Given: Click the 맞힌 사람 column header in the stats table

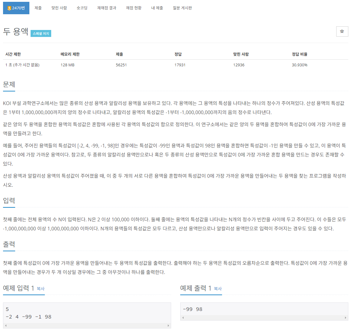Looking at the screenshot, I should point(241,54).
